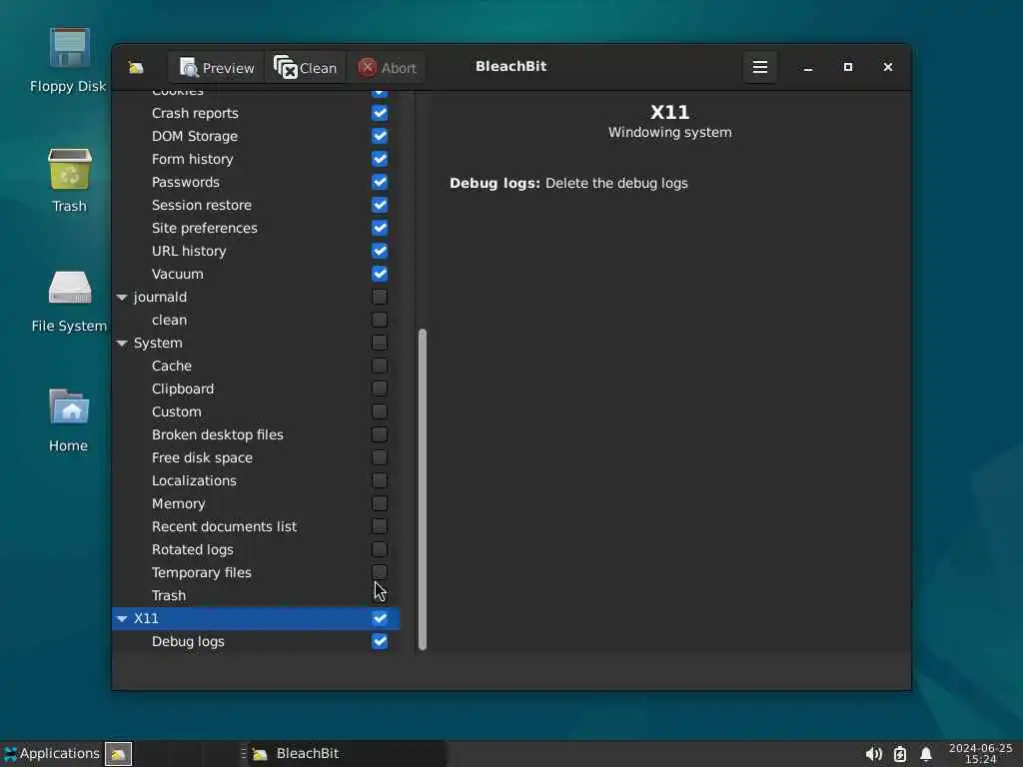Select the journald group label

[x=160, y=297]
